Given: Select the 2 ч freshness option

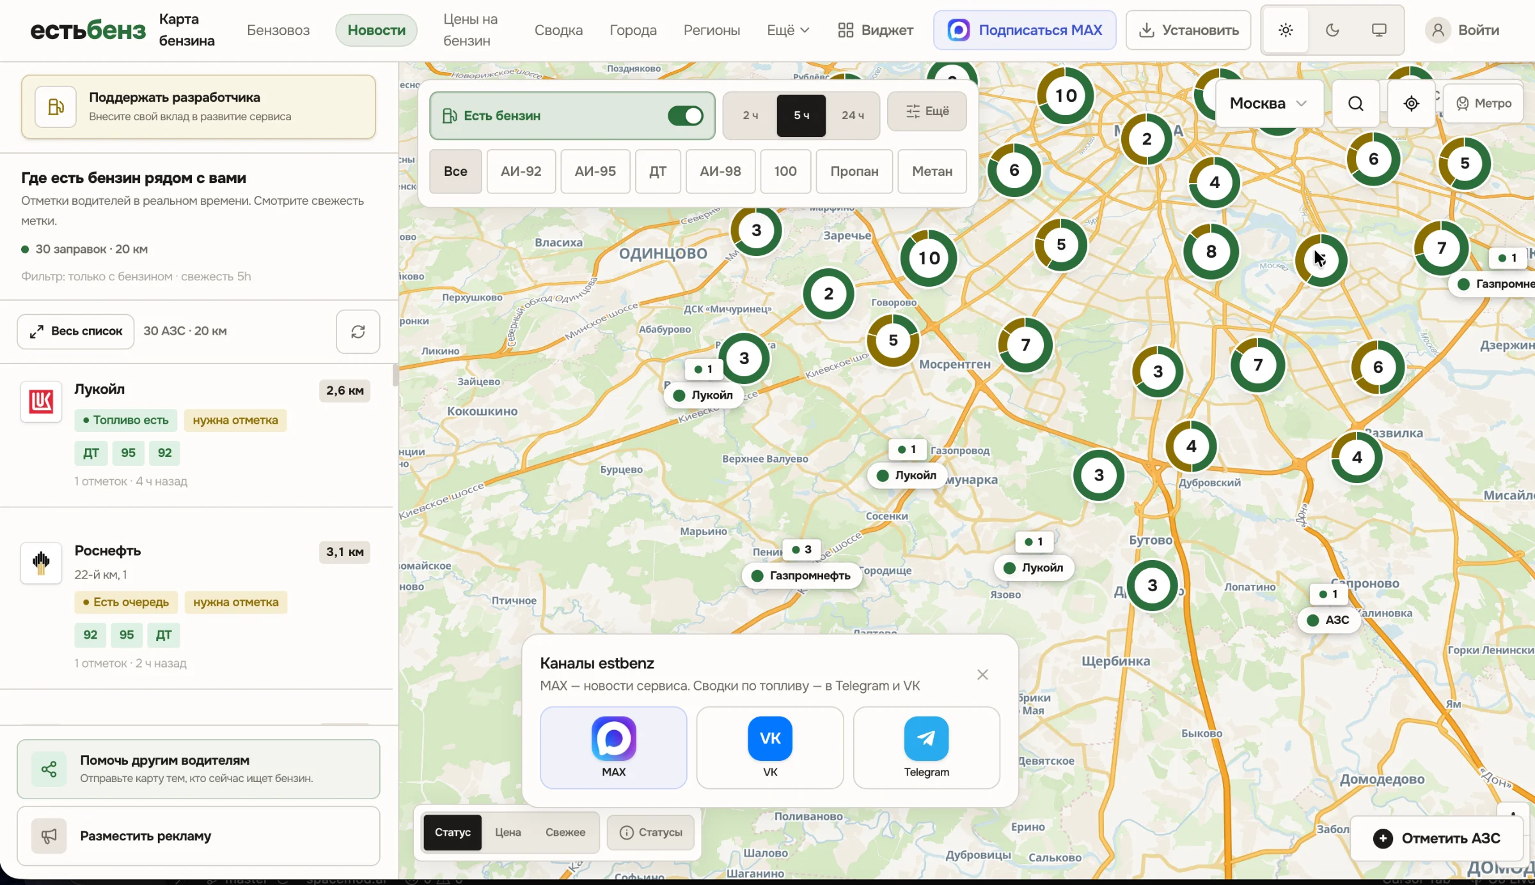Looking at the screenshot, I should (x=750, y=115).
